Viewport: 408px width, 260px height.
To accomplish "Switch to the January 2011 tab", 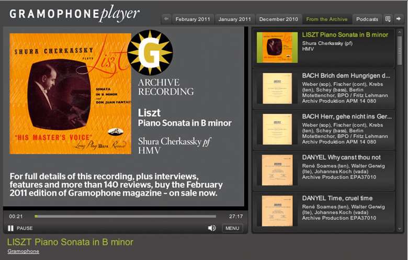I will click(x=234, y=19).
